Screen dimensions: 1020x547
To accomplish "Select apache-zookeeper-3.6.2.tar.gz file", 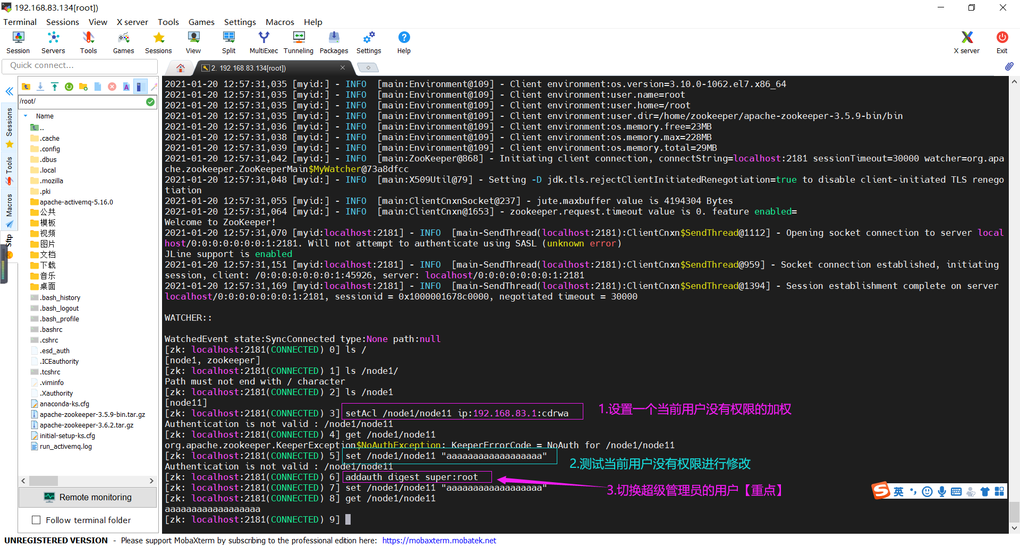I will [82, 425].
